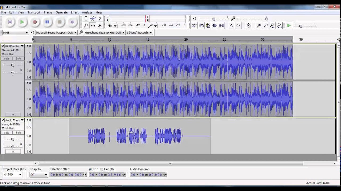Open the output meter dropdown arrow
The width and height of the screenshot is (341, 191).
115,26
